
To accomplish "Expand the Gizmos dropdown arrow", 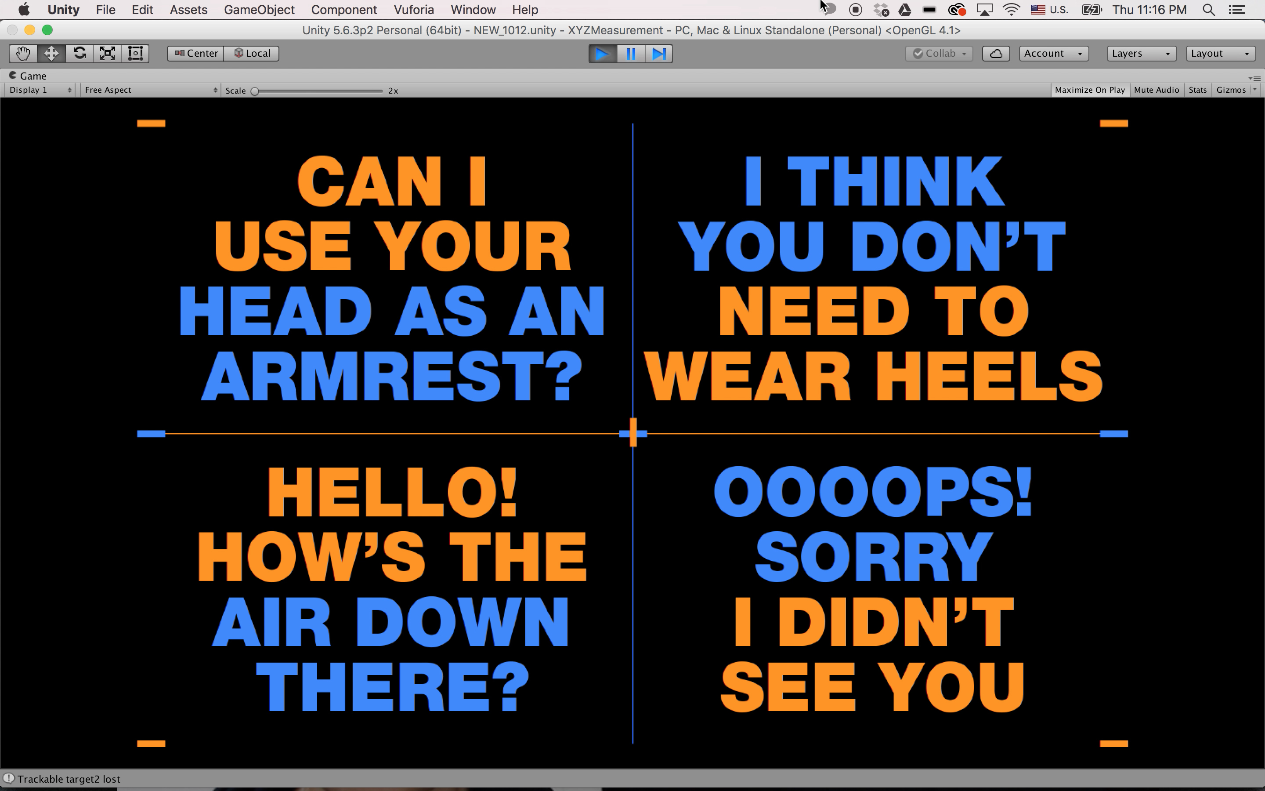I will click(1254, 90).
